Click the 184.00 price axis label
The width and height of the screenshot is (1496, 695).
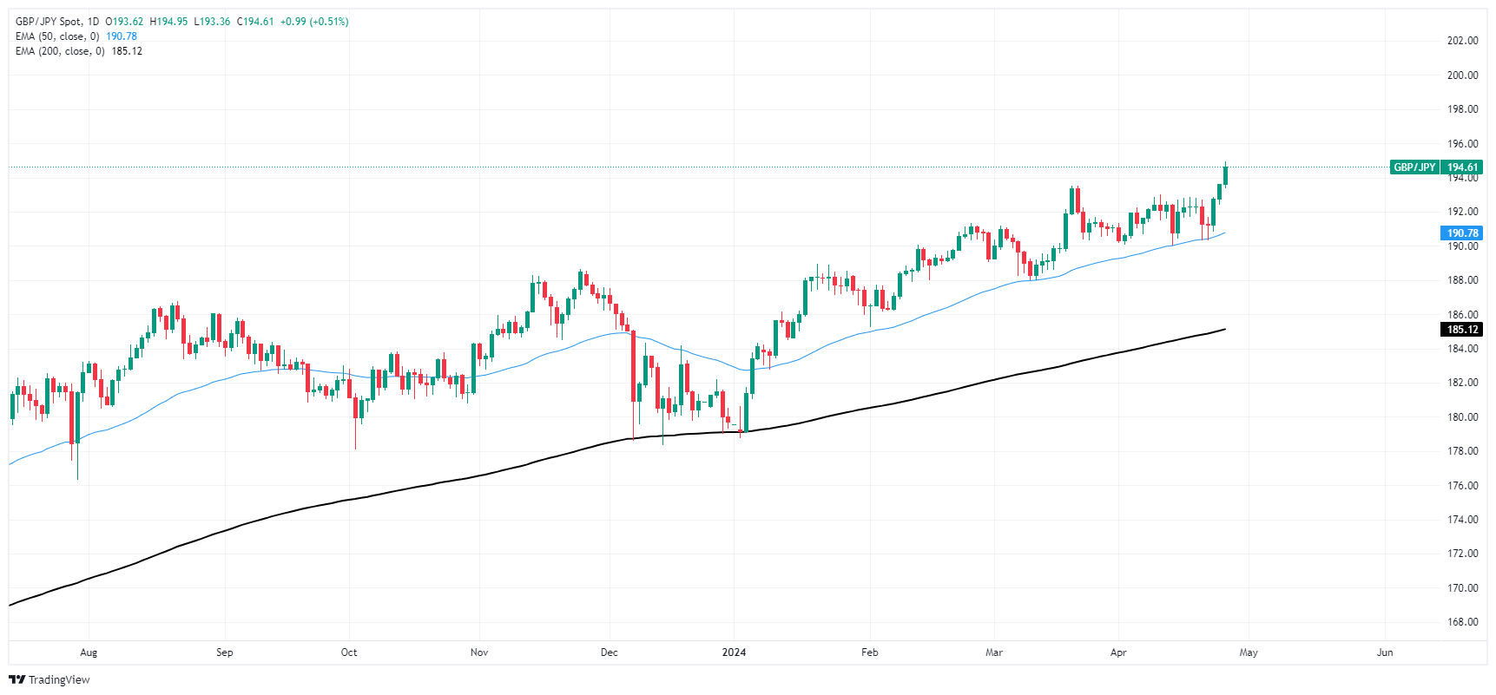click(1462, 349)
